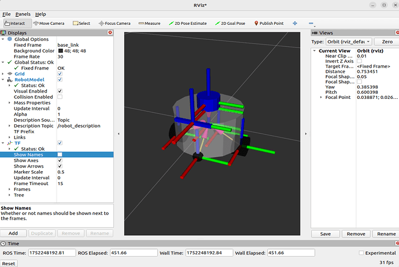Select the Publish Point tool
The width and height of the screenshot is (399, 267).
pyautogui.click(x=269, y=23)
